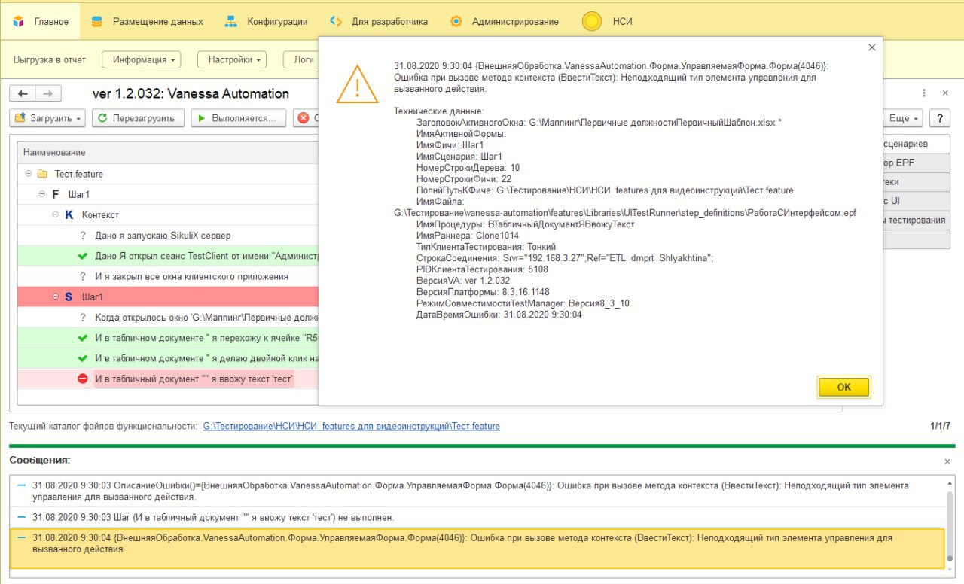Collapse the Контекст node
The width and height of the screenshot is (964, 584).
[56, 214]
